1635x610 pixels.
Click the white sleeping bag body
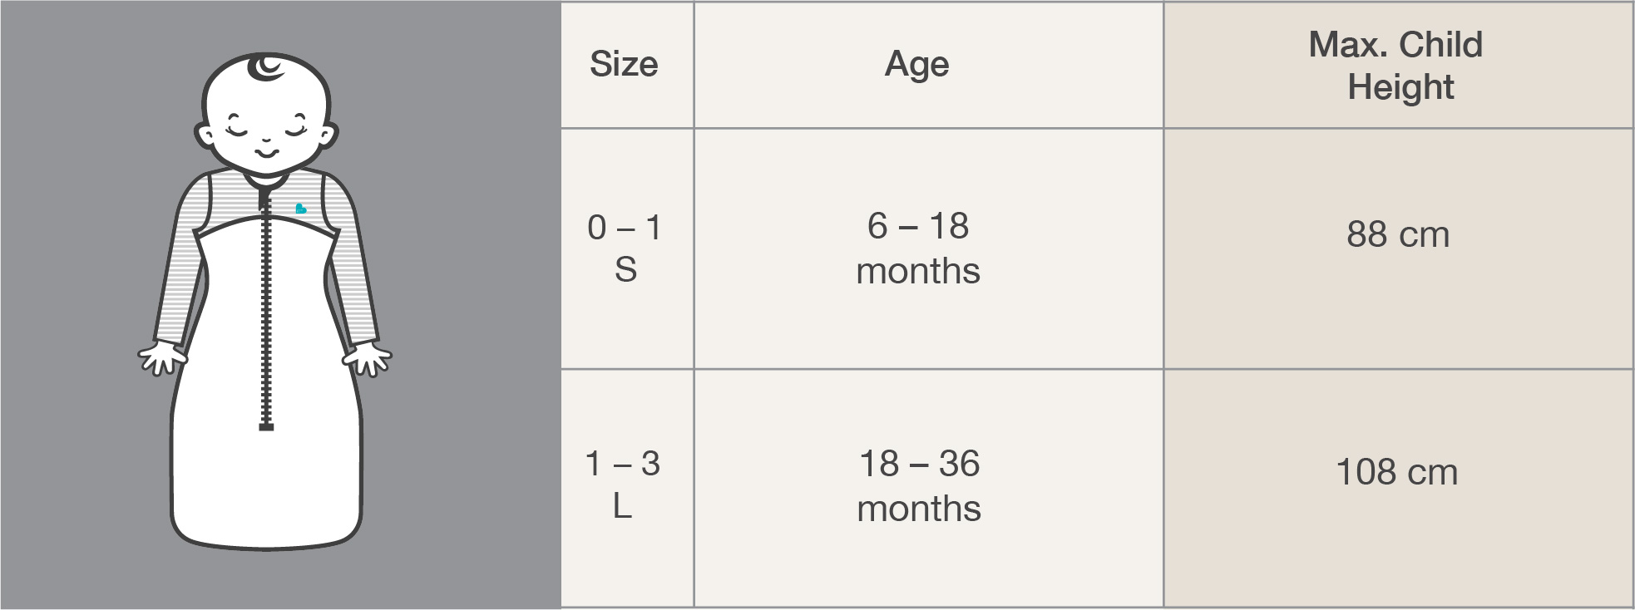pos(266,490)
